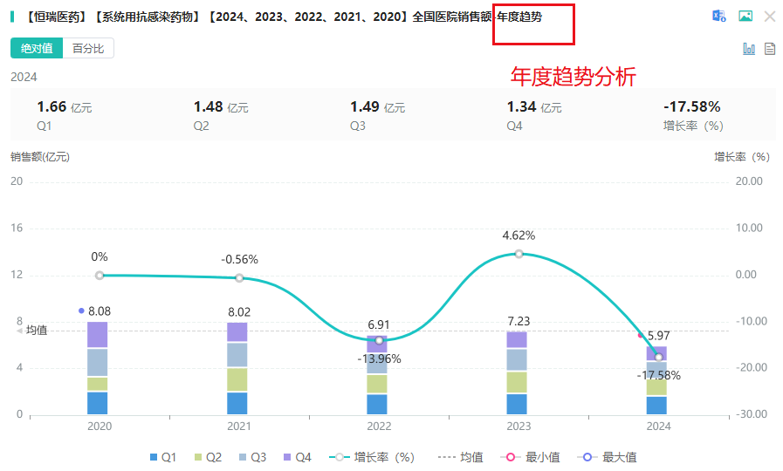Save chart as image icon
The width and height of the screenshot is (783, 471).
click(745, 17)
